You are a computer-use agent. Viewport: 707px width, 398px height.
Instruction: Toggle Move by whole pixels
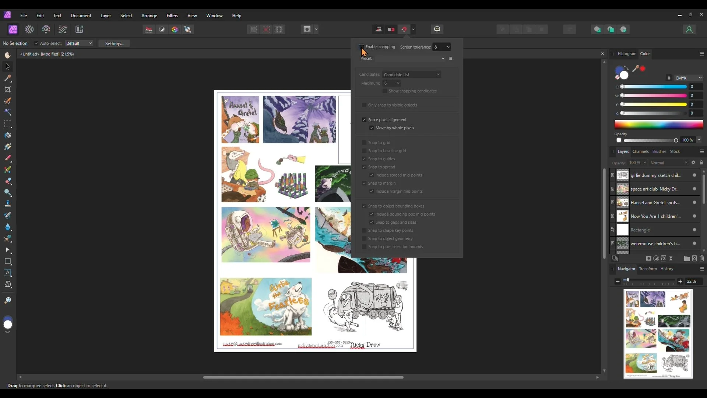pyautogui.click(x=372, y=128)
